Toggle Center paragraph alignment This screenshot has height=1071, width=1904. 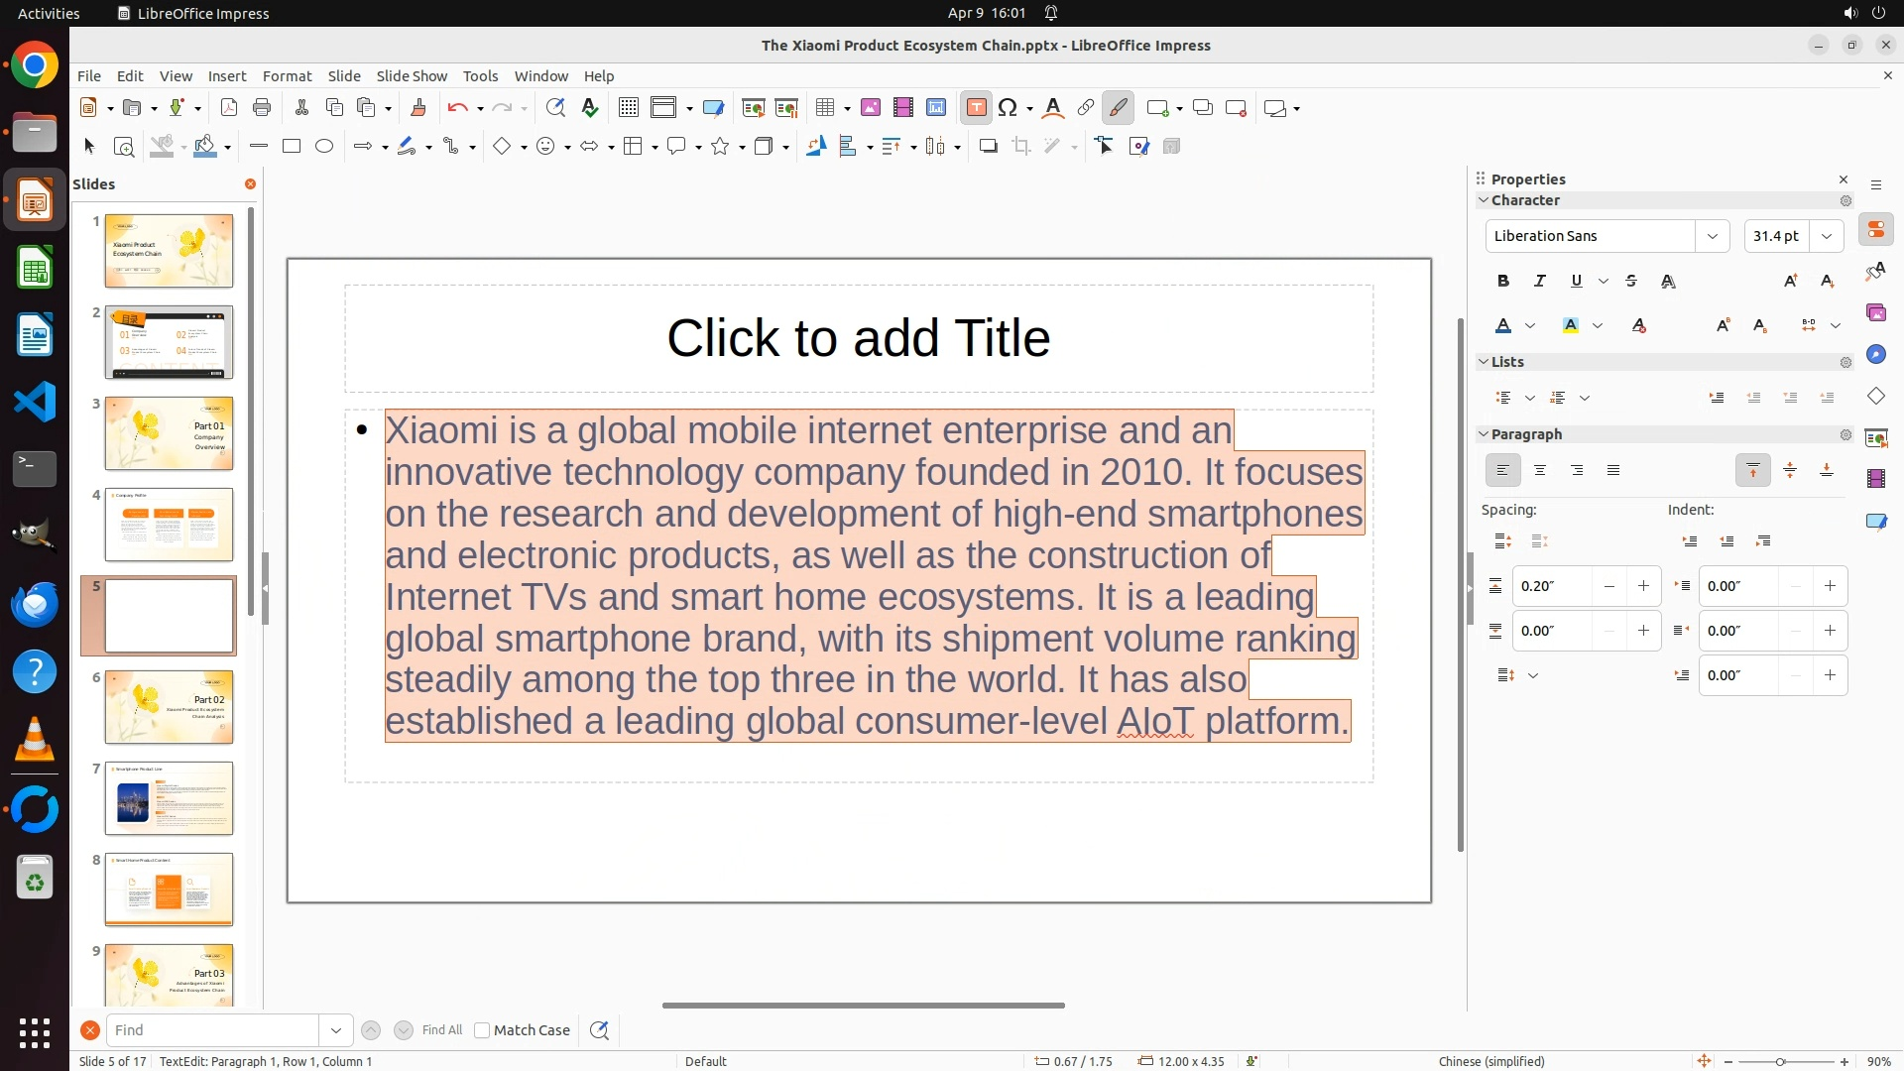[x=1540, y=471]
